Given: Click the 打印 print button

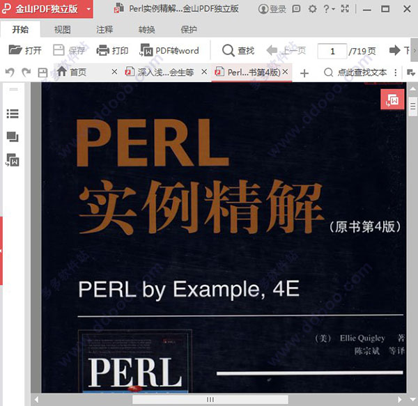Looking at the screenshot, I should pos(112,50).
